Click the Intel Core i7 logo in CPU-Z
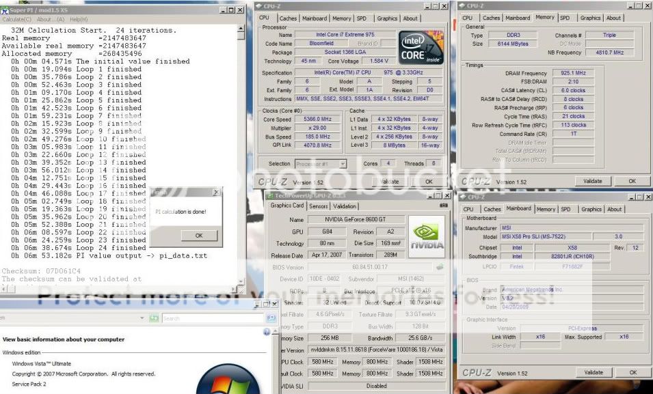 click(x=421, y=47)
